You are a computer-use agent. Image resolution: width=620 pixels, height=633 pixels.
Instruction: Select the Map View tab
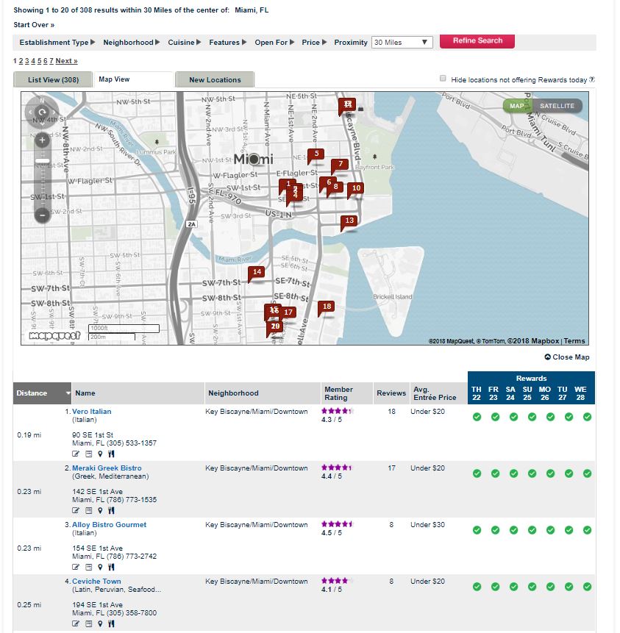click(x=134, y=79)
